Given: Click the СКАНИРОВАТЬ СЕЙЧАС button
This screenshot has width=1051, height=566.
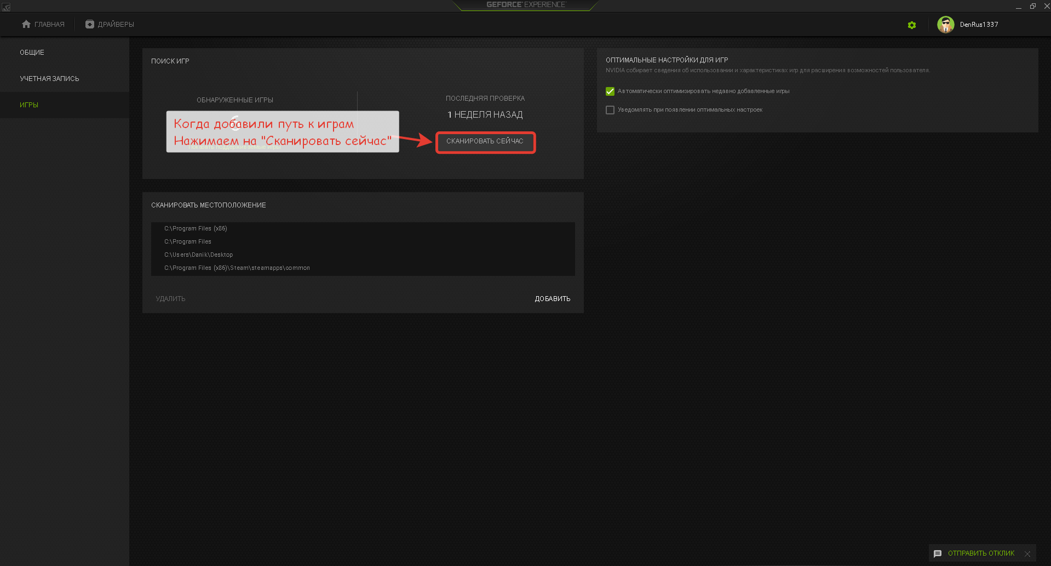Looking at the screenshot, I should (x=485, y=142).
